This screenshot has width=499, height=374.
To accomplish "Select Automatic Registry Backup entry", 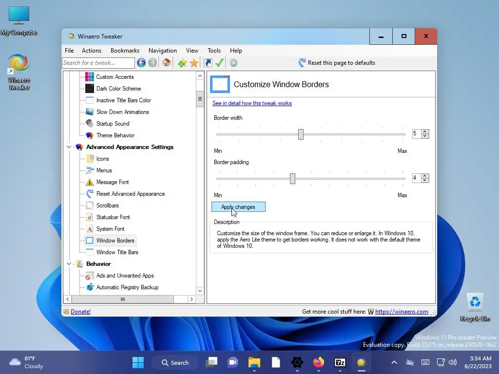I will click(x=127, y=287).
